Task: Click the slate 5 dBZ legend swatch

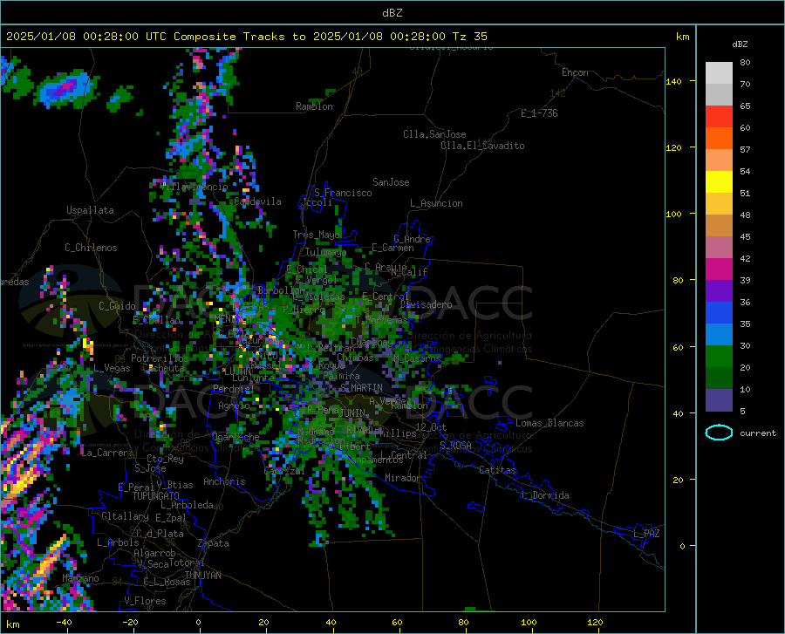Action: tap(719, 399)
